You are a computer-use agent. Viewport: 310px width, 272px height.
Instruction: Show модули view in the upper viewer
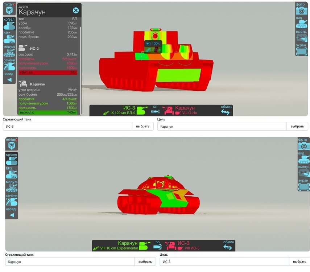pyautogui.click(x=9, y=51)
